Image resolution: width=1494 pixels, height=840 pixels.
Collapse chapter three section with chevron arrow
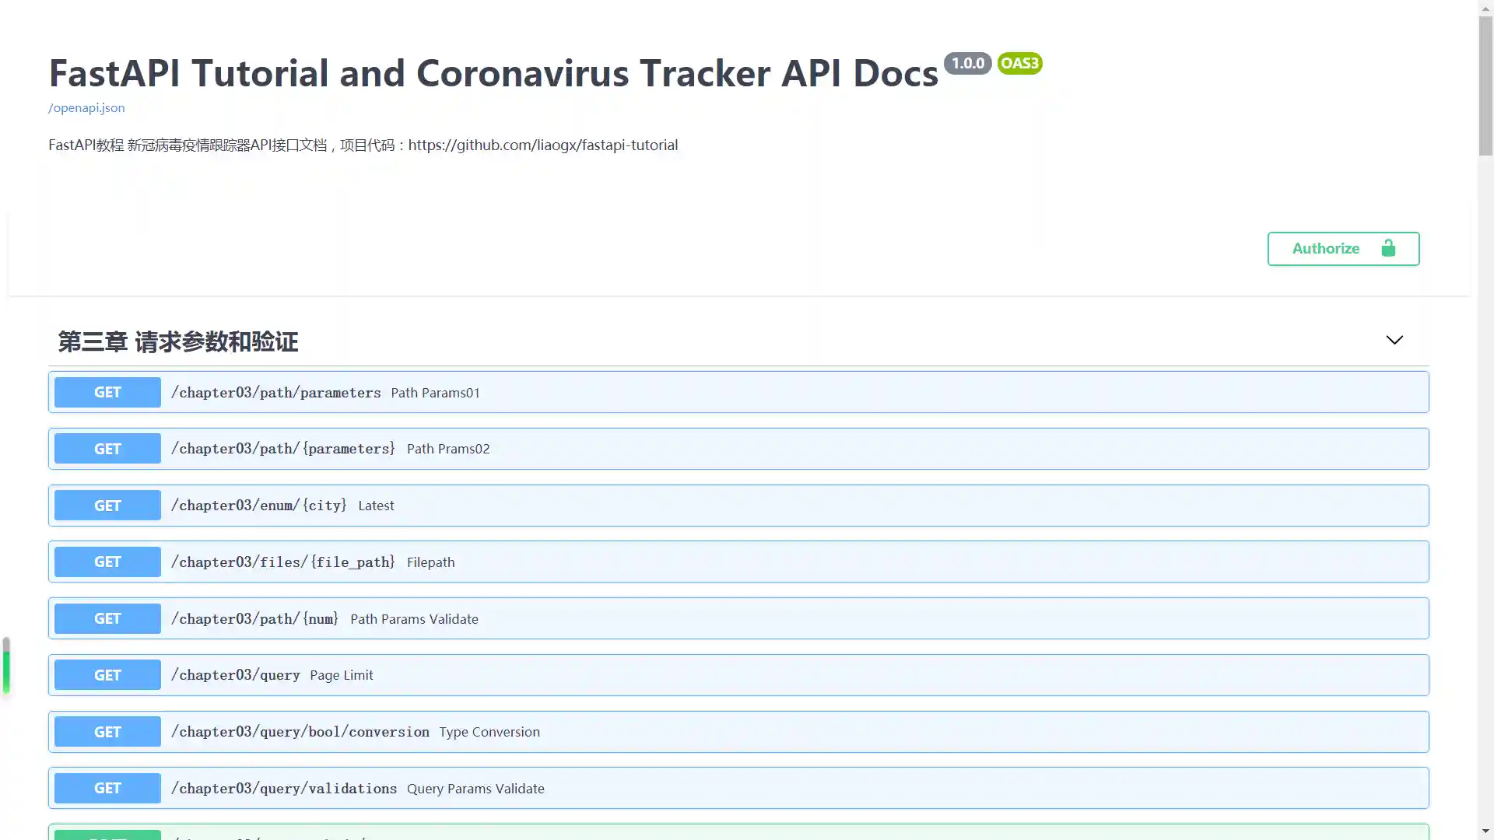[1394, 340]
